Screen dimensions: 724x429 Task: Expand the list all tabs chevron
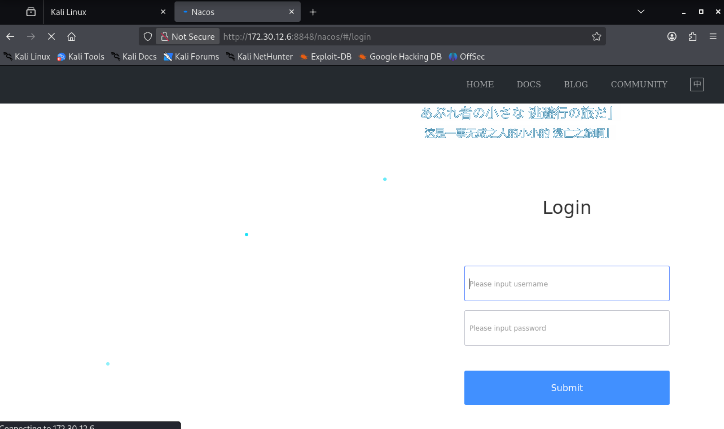click(641, 12)
